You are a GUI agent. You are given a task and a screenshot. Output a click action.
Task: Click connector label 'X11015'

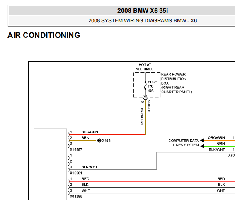149,106
